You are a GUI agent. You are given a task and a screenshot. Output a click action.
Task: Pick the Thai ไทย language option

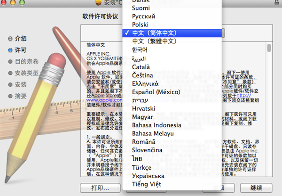pyautogui.click(x=172, y=159)
